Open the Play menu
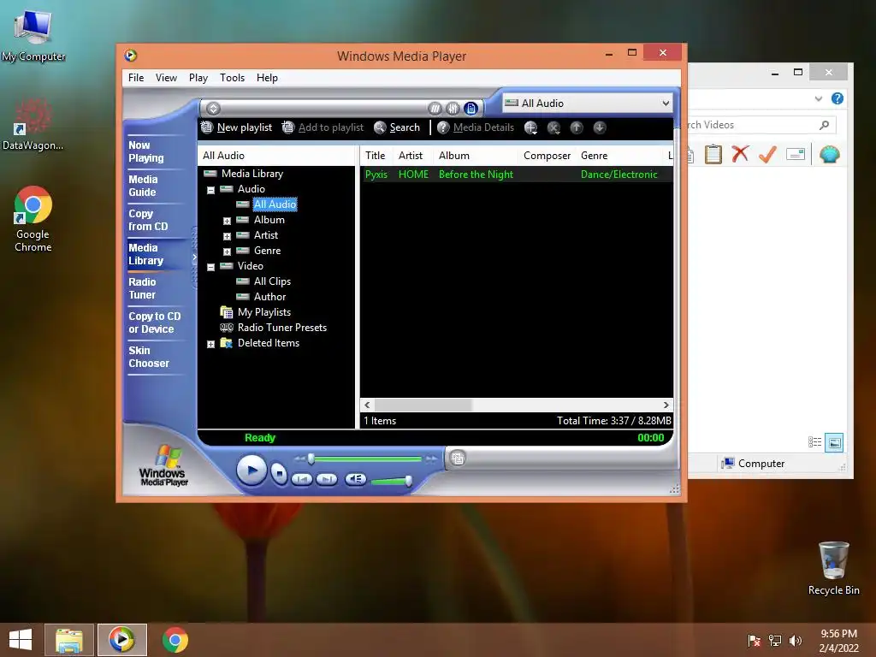Screen dimensions: 876x657 (x=198, y=78)
